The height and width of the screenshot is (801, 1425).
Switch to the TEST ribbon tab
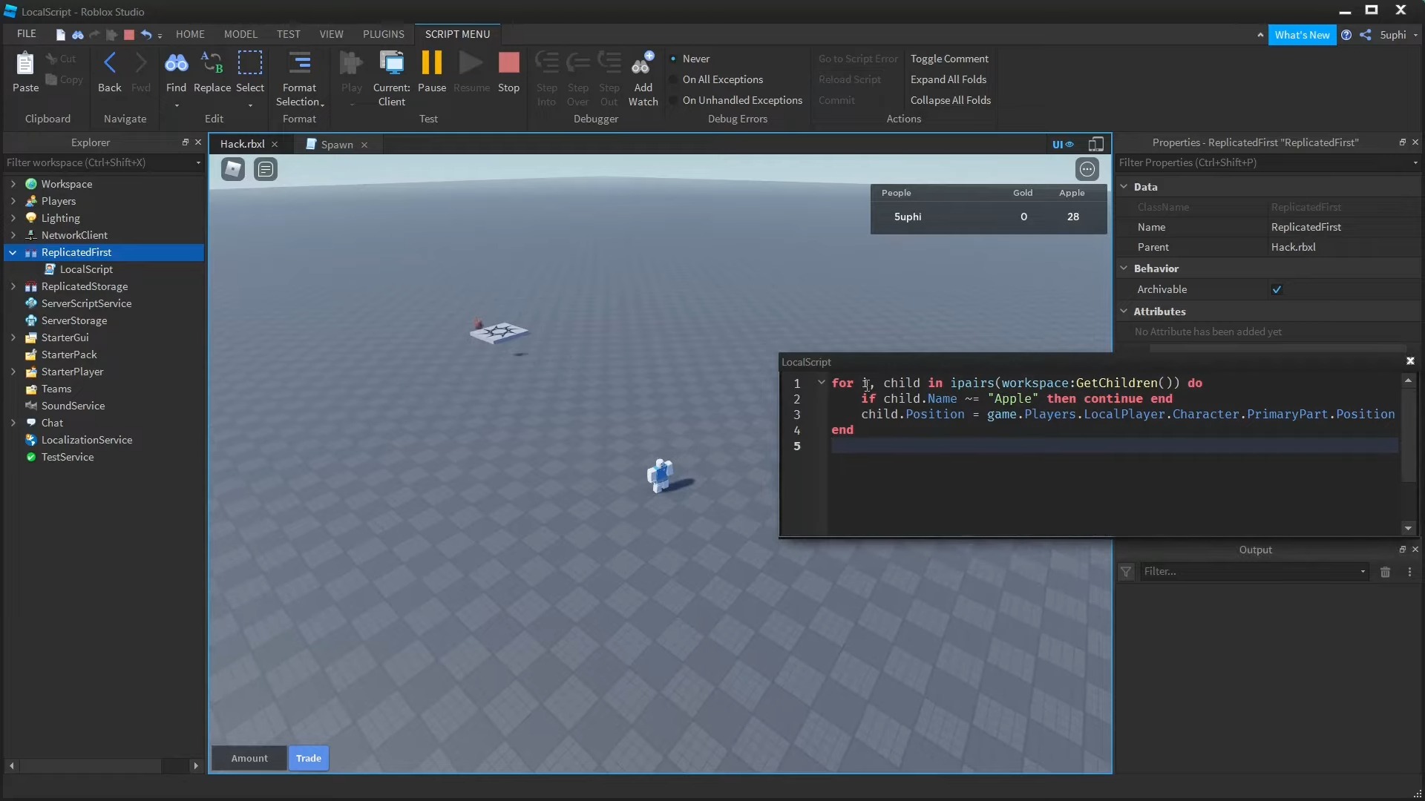(x=288, y=34)
